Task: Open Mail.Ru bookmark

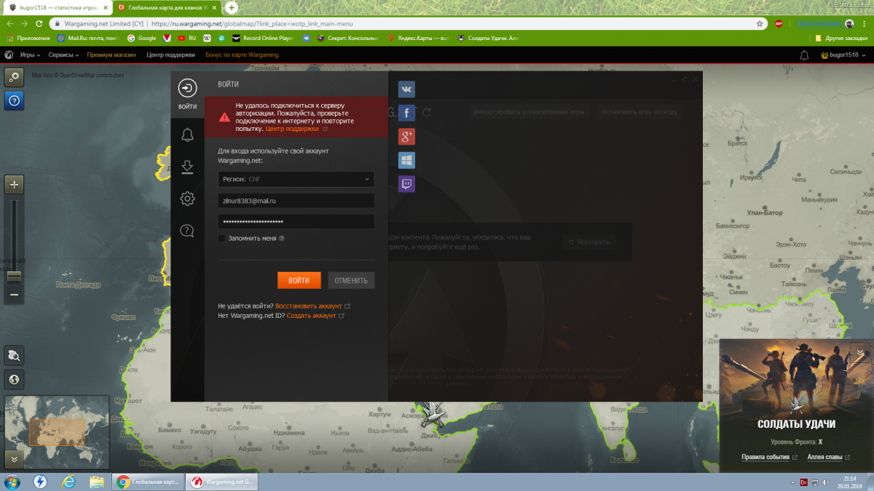Action: pos(88,38)
